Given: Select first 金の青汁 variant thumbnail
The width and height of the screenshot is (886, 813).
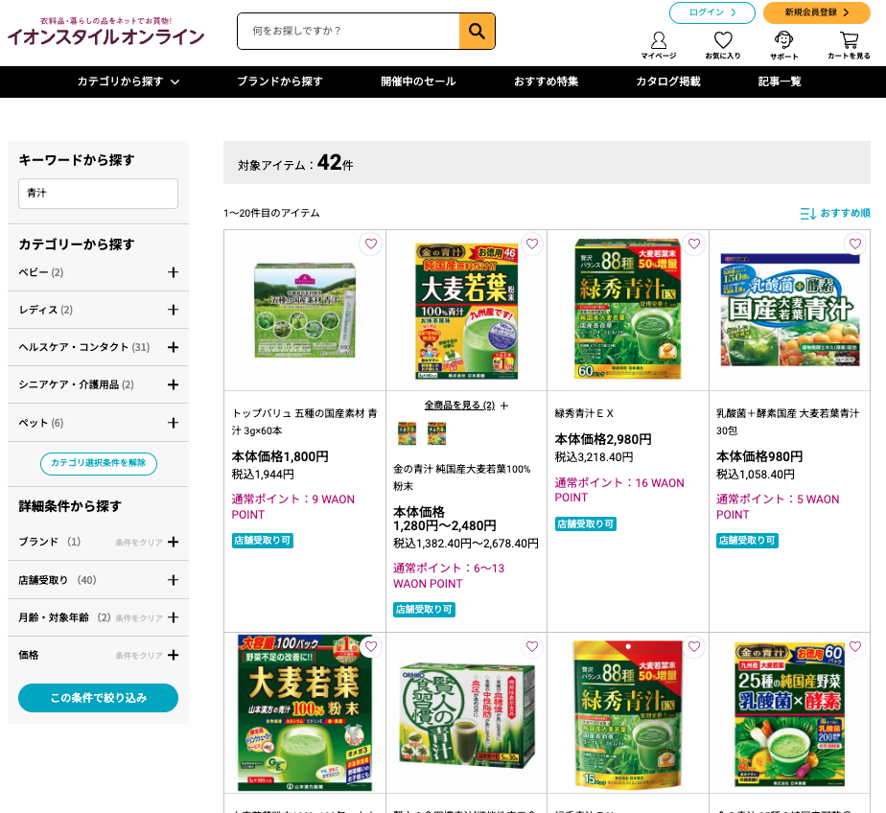Looking at the screenshot, I should click(407, 433).
